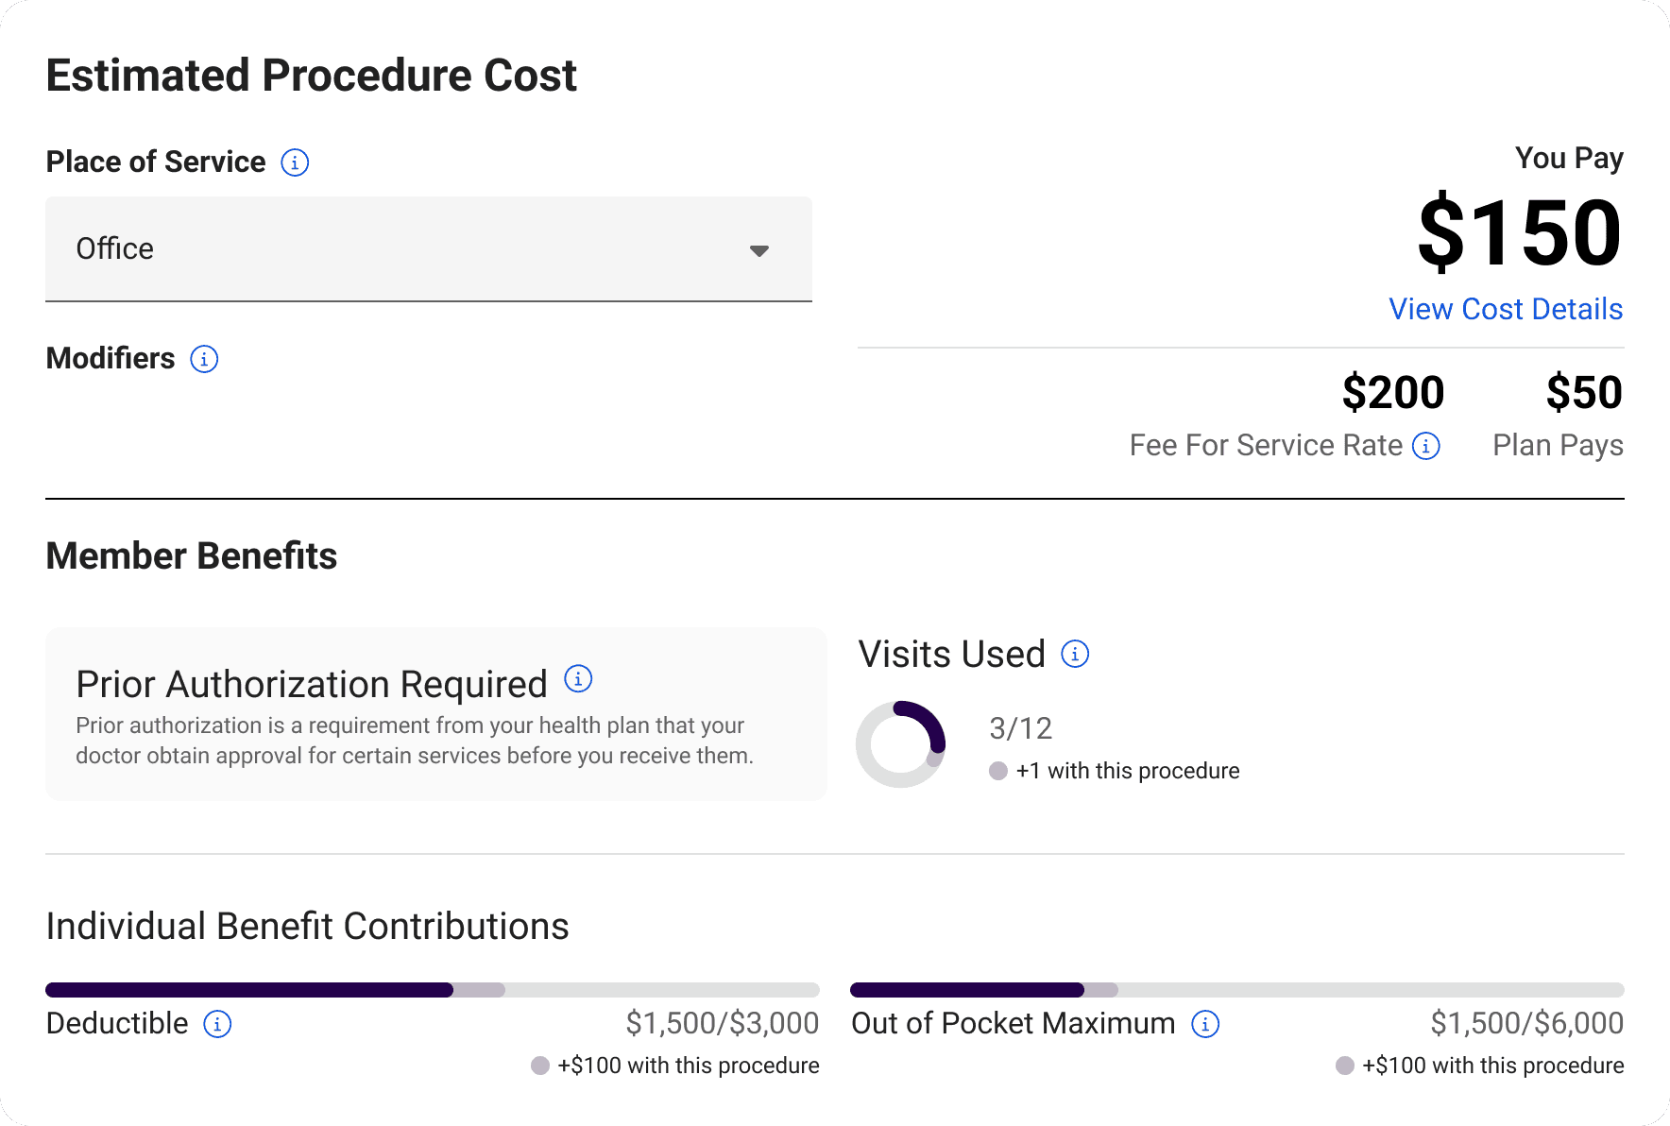Click the $1,500/$3,000 deductible amount

722,1023
